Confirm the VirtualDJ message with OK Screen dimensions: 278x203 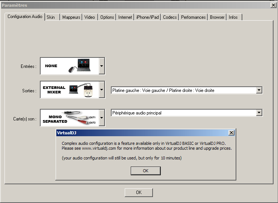point(145,171)
